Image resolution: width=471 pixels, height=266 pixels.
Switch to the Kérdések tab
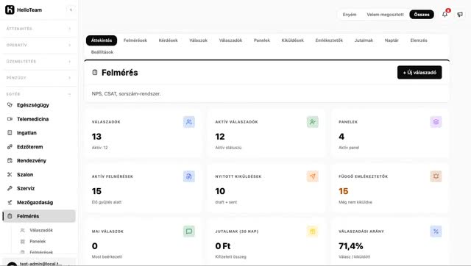tap(169, 40)
